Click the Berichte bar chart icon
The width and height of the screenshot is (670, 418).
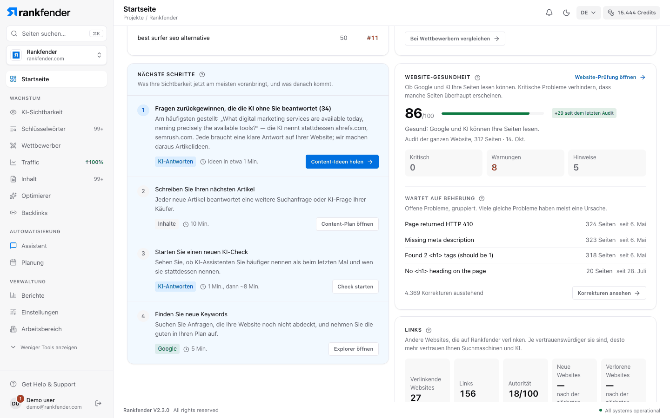click(x=13, y=295)
